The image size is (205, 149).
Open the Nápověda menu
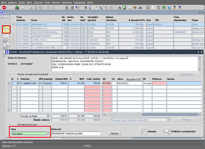[x=79, y=3]
